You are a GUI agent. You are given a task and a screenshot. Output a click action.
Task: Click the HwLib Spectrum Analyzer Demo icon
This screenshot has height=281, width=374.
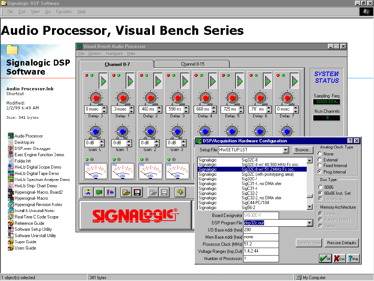tap(11, 179)
